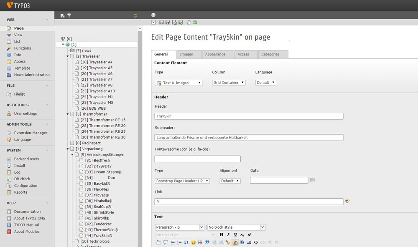Open Paragraph - p format dropdown
The width and height of the screenshot is (418, 247).
click(x=180, y=227)
